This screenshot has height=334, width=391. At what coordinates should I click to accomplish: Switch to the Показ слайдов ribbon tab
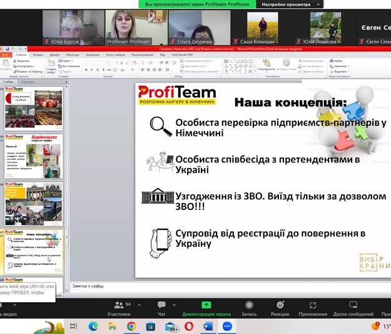tap(115, 55)
